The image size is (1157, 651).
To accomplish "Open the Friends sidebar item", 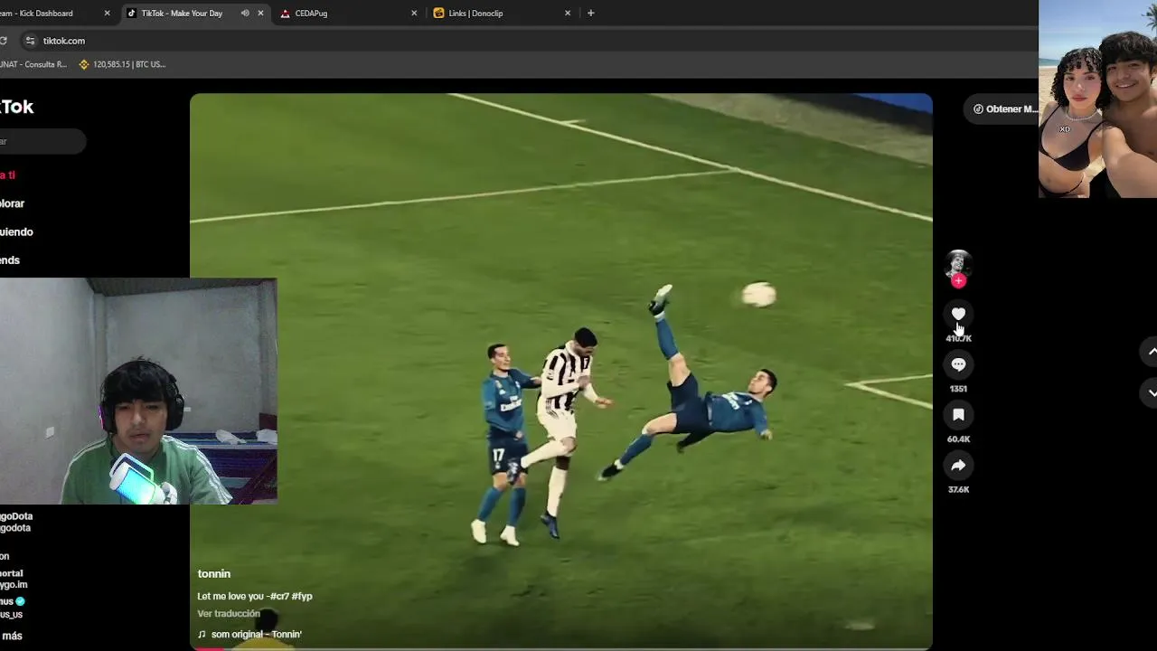I will tap(10, 260).
